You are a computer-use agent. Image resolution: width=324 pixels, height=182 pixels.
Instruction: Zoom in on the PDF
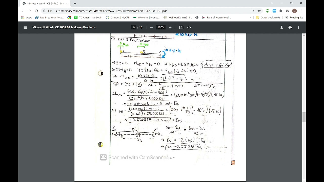click(170, 27)
